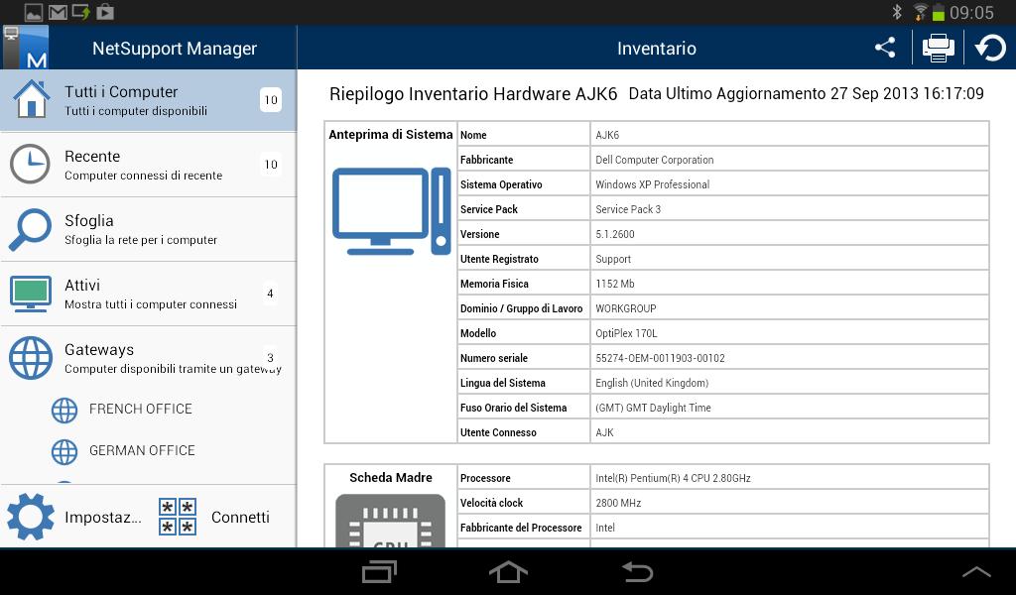Viewport: 1016px width, 595px height.
Task: Tap Fabbricante del Processore label
Action: point(521,528)
